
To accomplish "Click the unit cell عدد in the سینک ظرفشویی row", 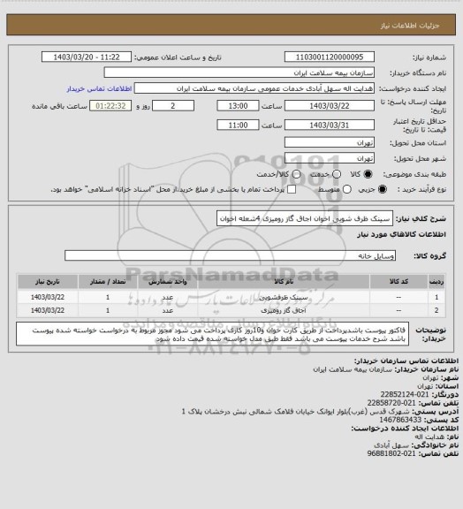I will click(168, 297).
